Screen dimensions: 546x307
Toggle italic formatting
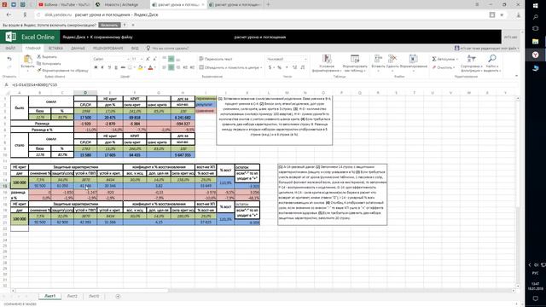coord(102,67)
